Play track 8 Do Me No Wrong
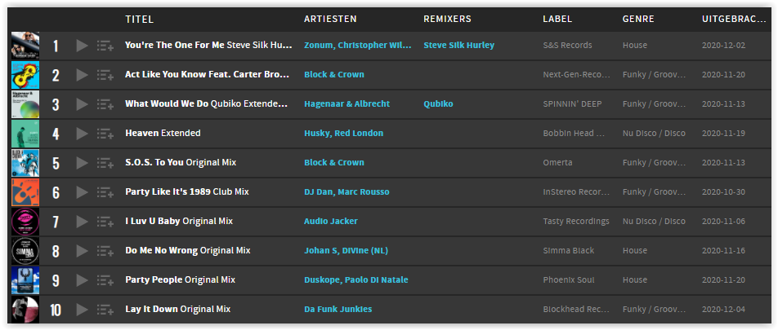This screenshot has height=330, width=778. pos(83,251)
